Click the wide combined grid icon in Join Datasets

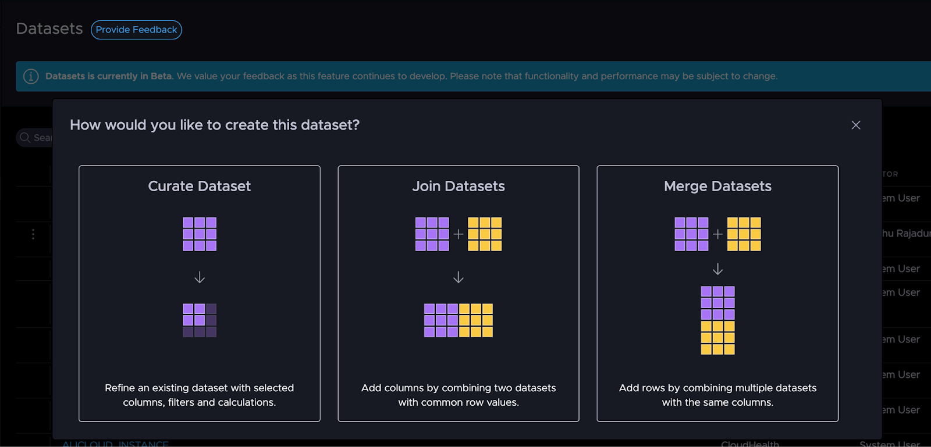tap(459, 320)
